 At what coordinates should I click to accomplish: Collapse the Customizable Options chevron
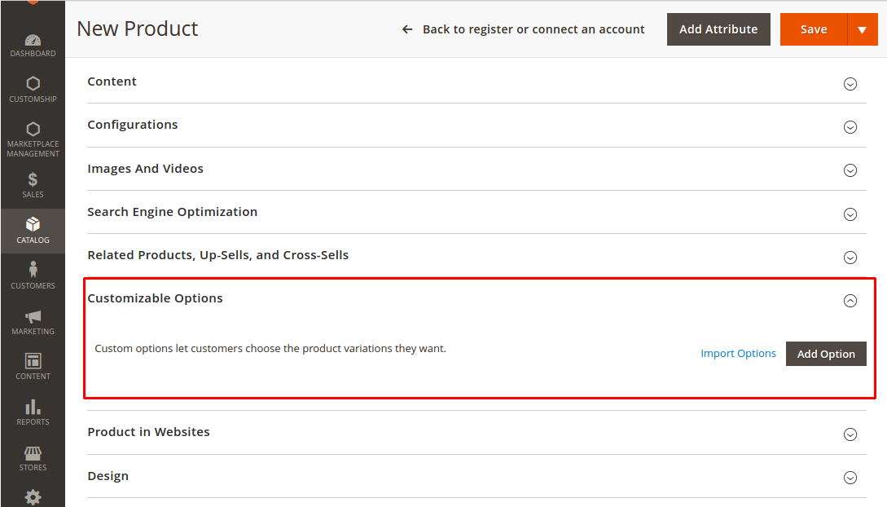point(850,301)
